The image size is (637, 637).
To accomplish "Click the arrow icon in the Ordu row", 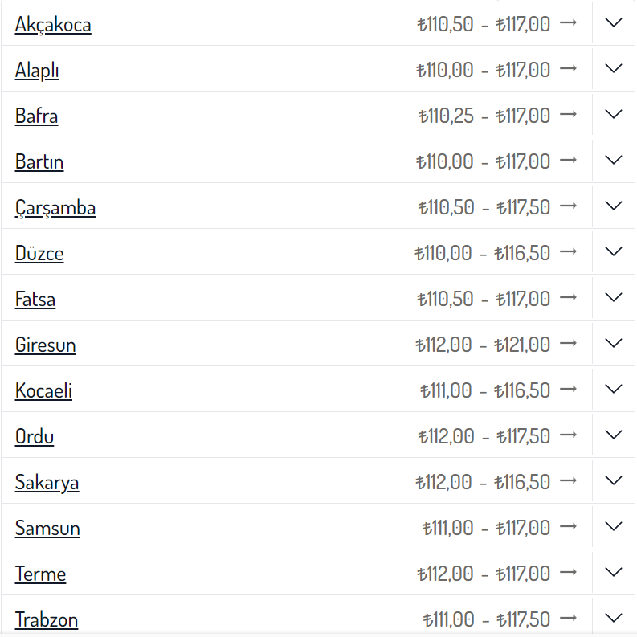I will coord(568,435).
